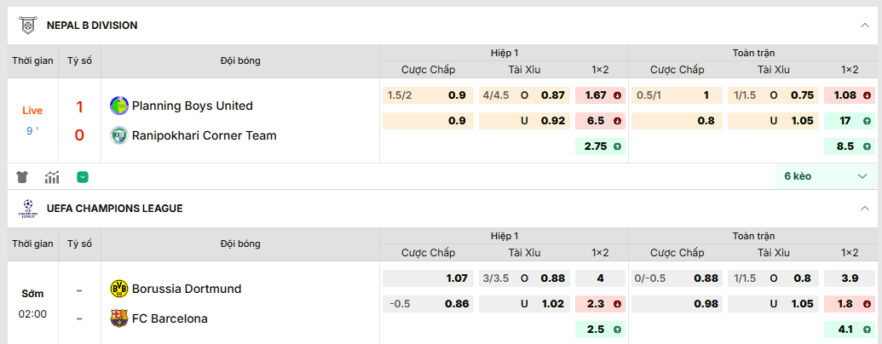Click the green dropdown badge icon
This screenshot has height=344, width=882.
pyautogui.click(x=83, y=177)
